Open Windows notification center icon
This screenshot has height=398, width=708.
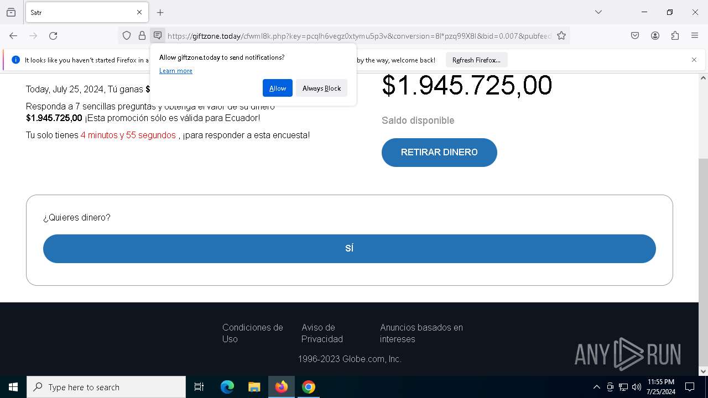690,387
